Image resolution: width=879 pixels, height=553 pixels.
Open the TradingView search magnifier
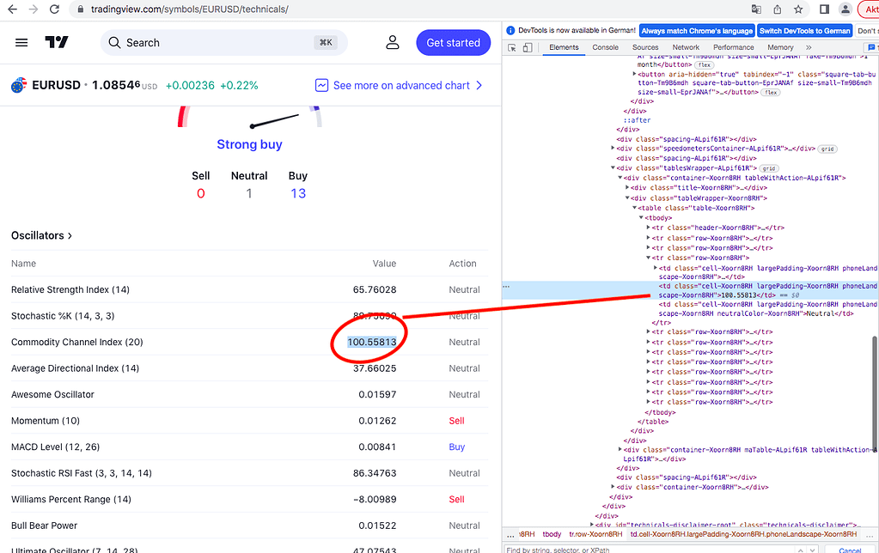point(113,42)
